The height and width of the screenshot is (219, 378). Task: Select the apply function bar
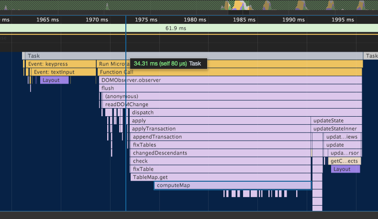click(220, 120)
